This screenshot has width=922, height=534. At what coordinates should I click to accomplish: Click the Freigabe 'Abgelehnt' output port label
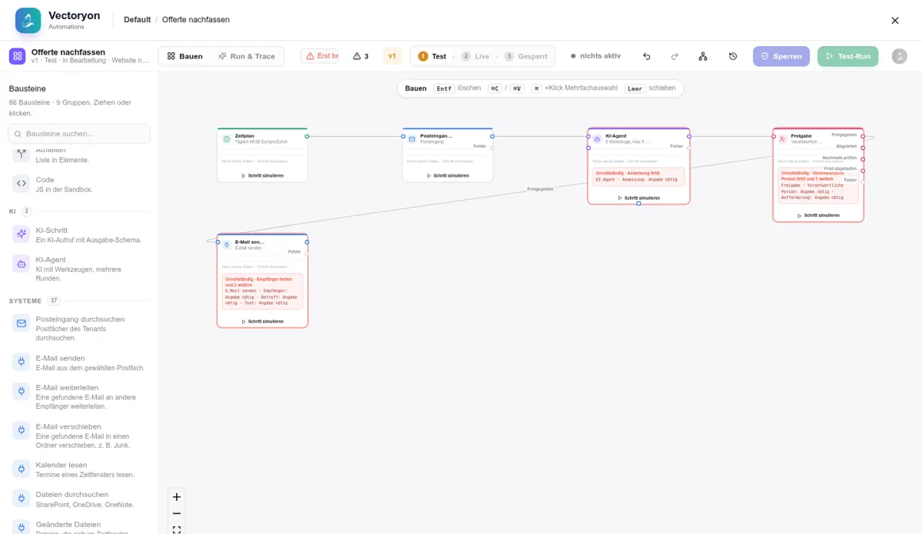click(x=846, y=146)
